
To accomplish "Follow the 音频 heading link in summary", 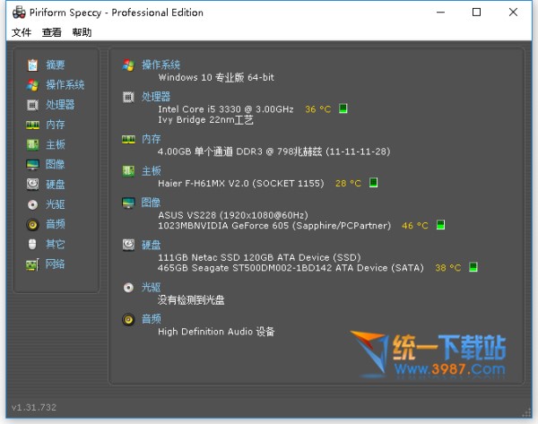I will (x=152, y=319).
